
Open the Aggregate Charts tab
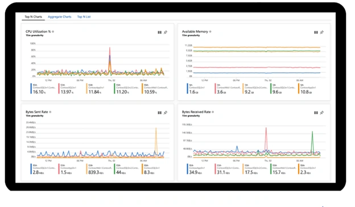point(60,16)
